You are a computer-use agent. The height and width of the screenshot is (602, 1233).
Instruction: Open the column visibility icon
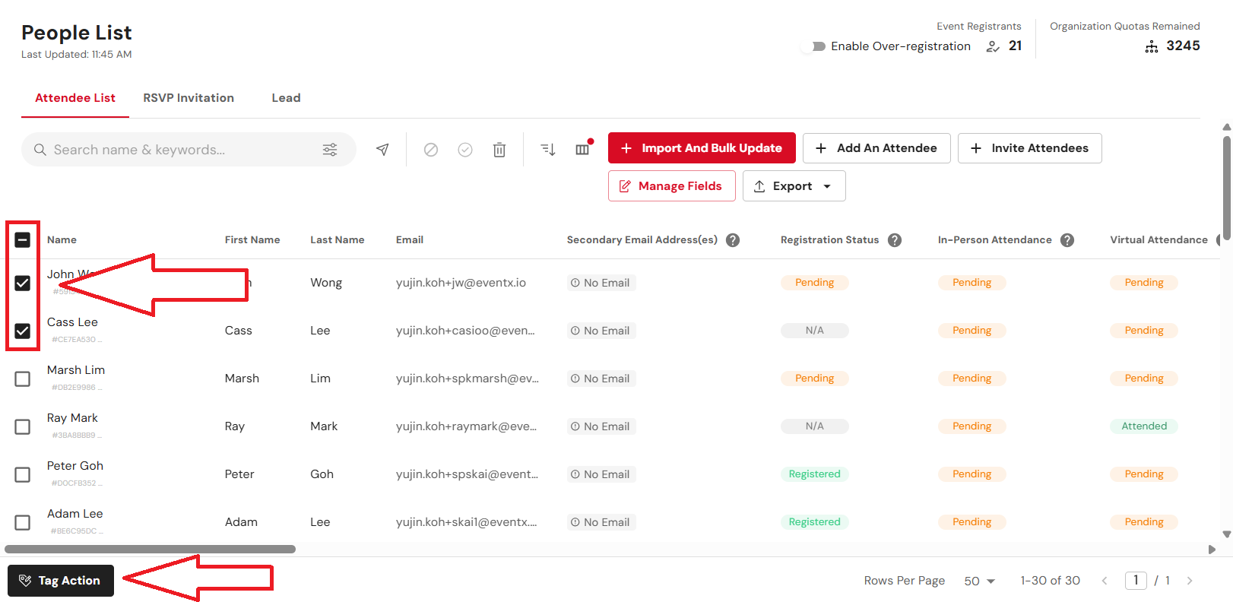coord(583,149)
